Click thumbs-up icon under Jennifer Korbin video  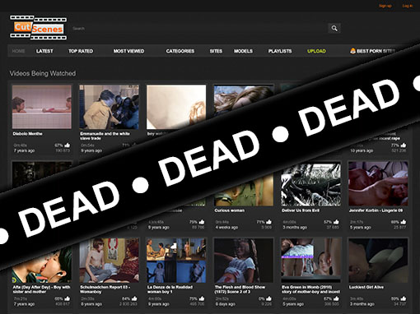404,222
